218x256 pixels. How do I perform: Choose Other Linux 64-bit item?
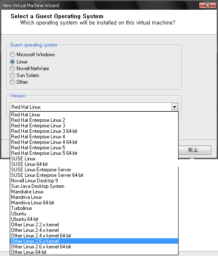point(94,252)
